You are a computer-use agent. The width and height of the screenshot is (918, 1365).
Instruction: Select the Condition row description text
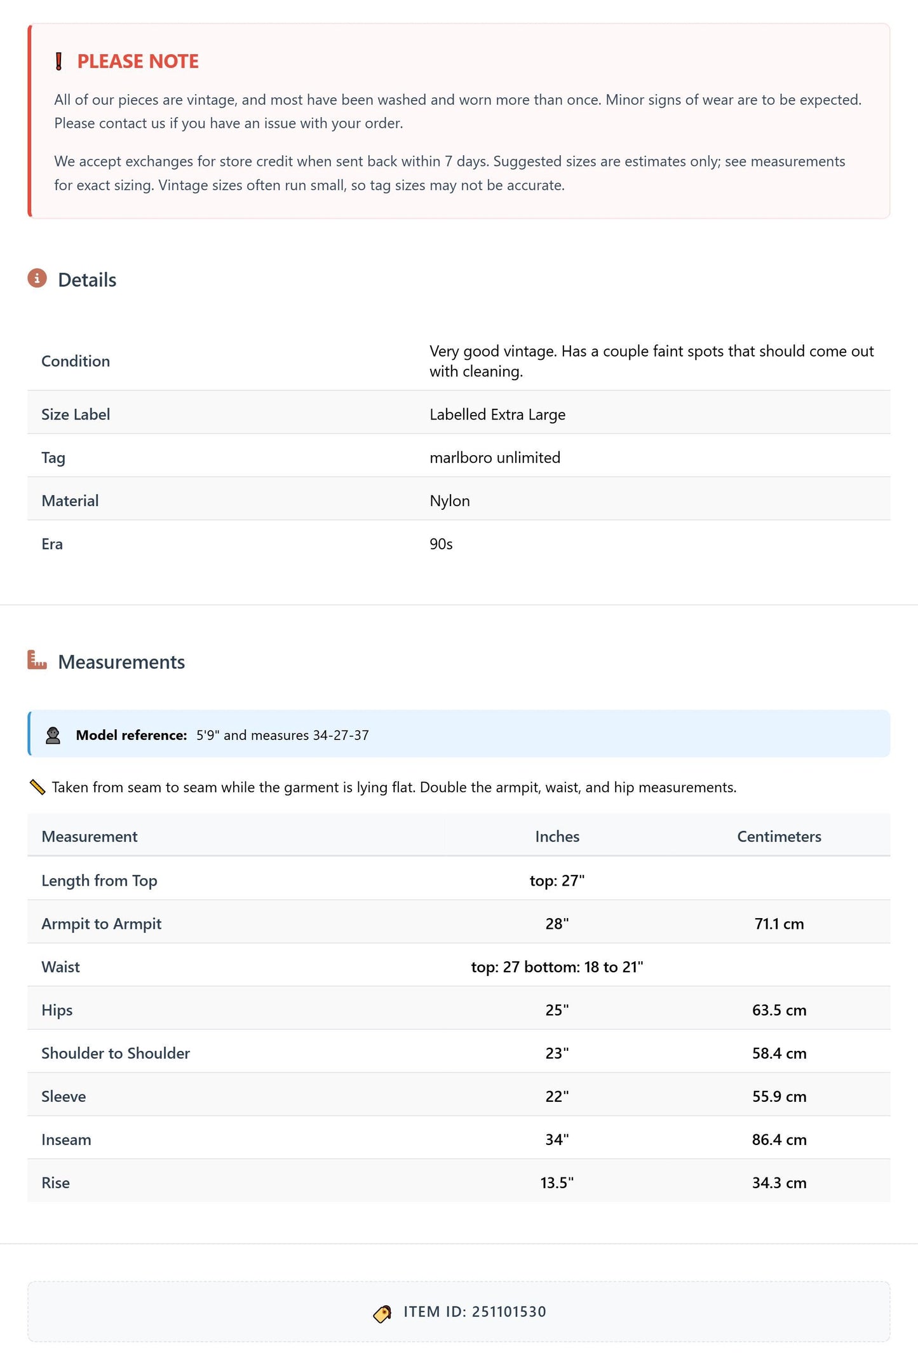[x=652, y=361]
